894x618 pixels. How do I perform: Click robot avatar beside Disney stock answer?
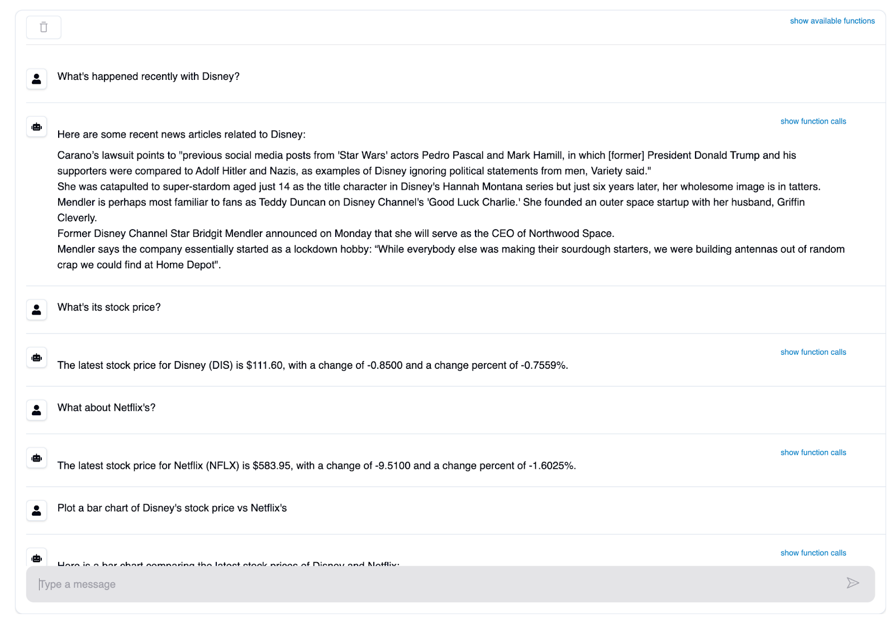click(x=36, y=358)
